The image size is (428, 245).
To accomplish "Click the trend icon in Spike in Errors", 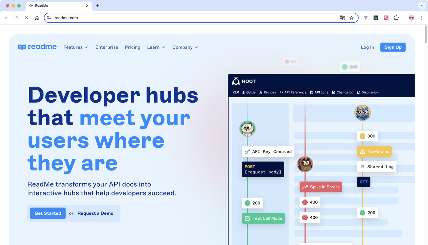I will point(305,187).
